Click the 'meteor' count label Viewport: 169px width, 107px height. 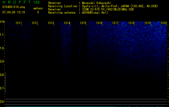(38, 8)
